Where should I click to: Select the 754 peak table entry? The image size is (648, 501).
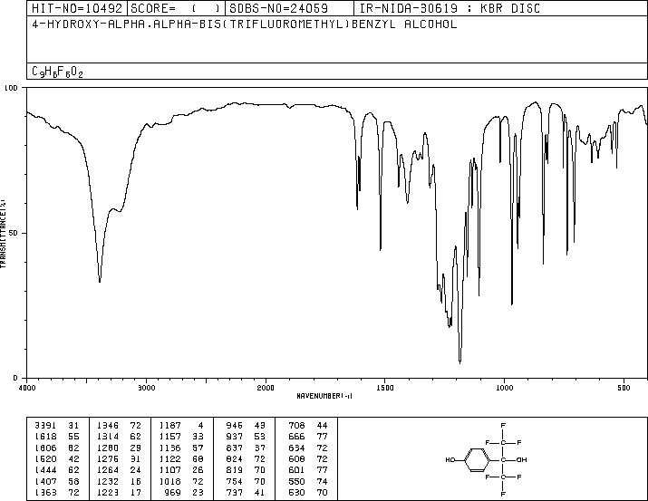tap(246, 481)
